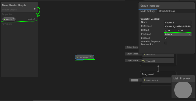
Task: Click the Vector2 type label in Blackboard
Action: 31,19
